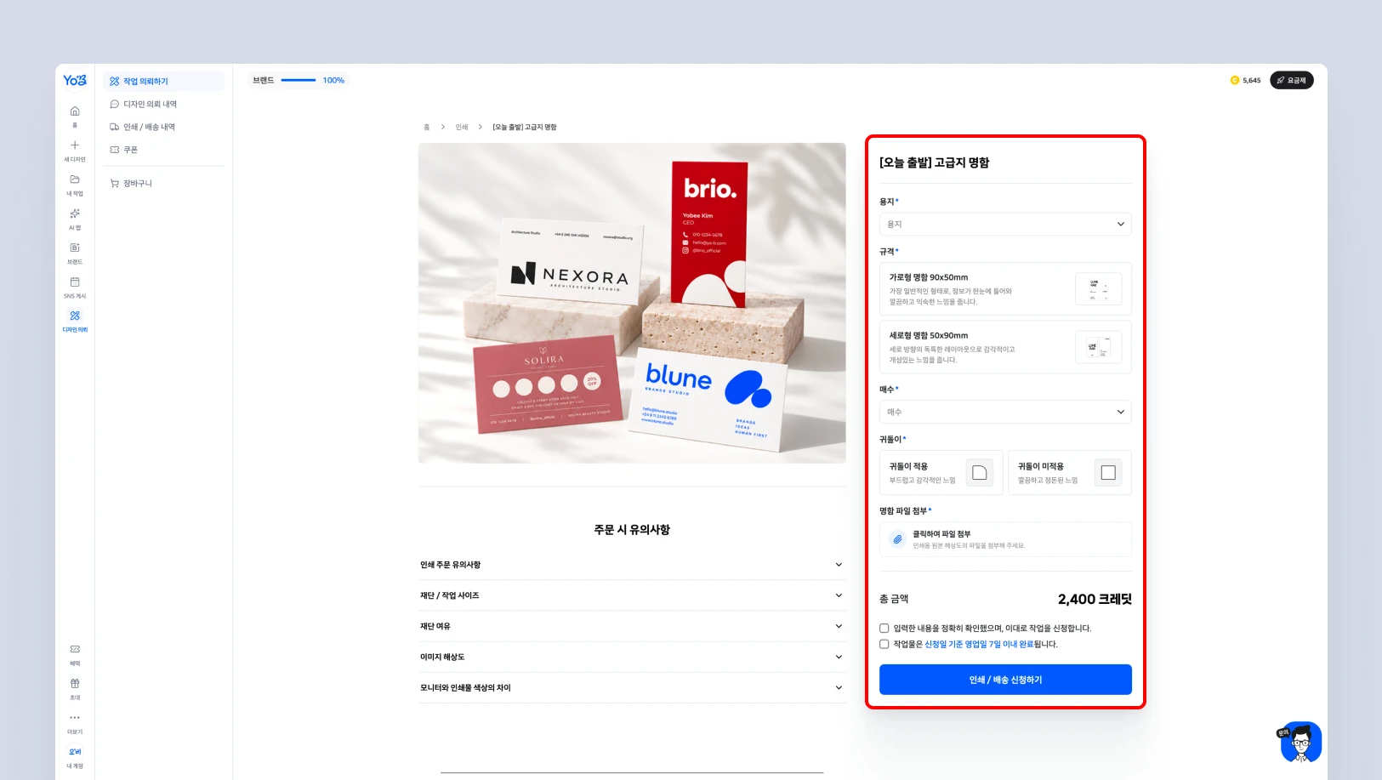
Task: Open 내 작업 folder icon
Action: [75, 179]
